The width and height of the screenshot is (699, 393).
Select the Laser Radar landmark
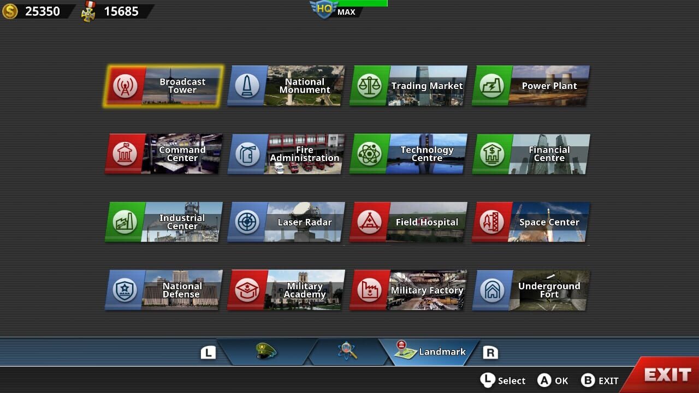pos(286,222)
